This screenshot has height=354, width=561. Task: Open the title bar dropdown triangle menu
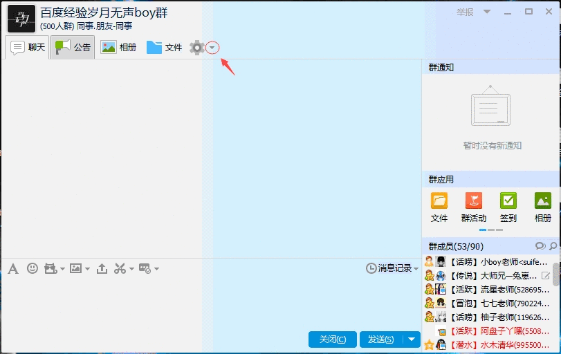[487, 12]
